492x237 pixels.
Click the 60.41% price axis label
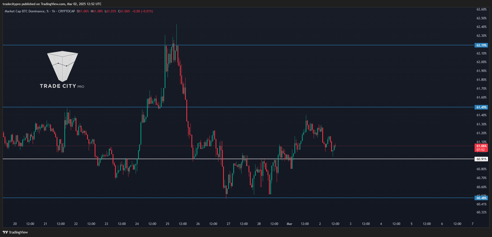482,204
